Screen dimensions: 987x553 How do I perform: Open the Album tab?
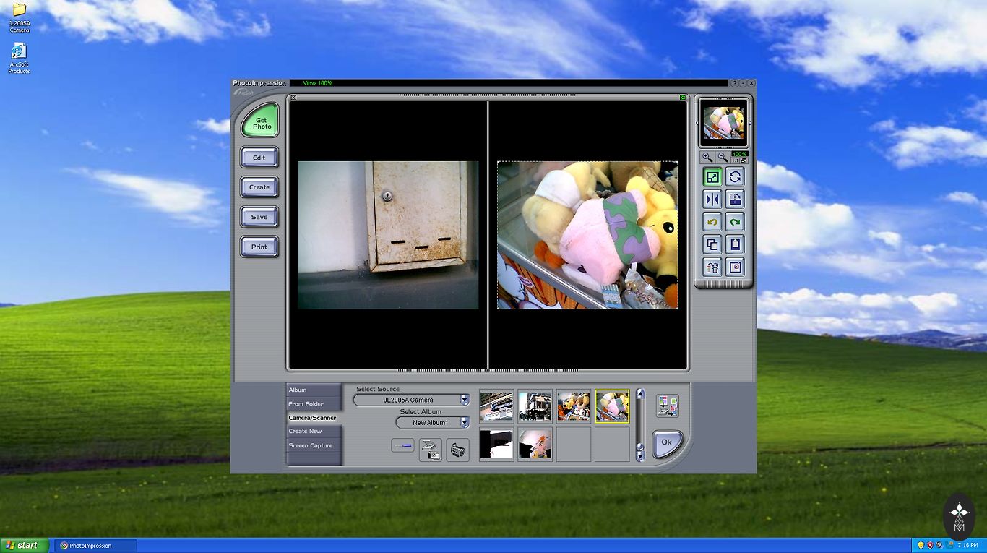click(x=298, y=390)
